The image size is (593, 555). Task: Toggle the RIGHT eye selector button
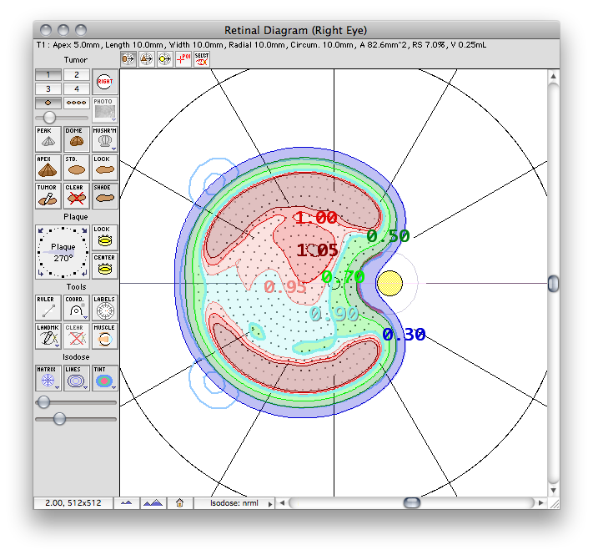click(x=105, y=82)
